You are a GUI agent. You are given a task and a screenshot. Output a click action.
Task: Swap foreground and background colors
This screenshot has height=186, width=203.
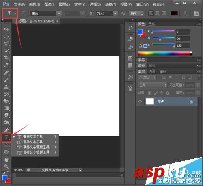(9, 172)
